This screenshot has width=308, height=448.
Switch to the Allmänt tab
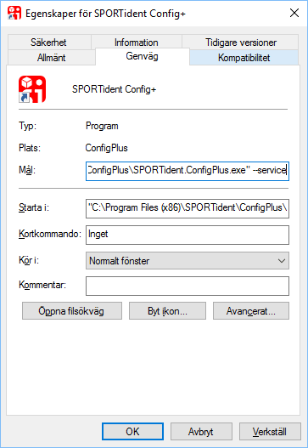[x=51, y=58]
